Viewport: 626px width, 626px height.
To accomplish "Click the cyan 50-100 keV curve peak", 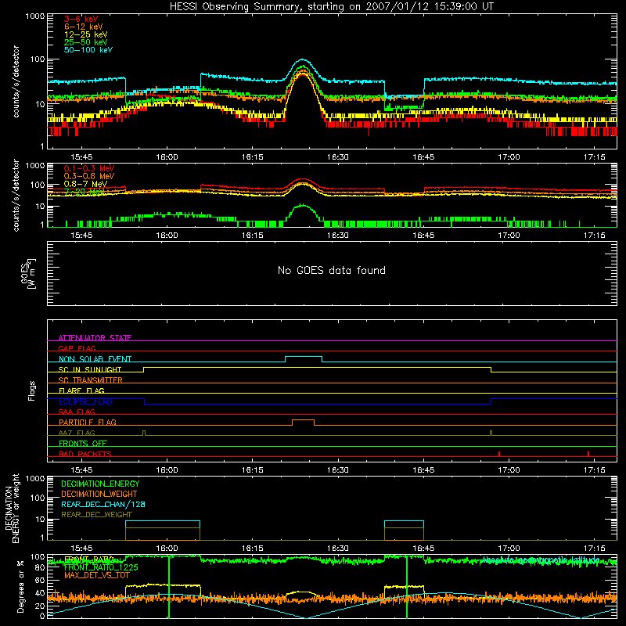I will tap(302, 60).
